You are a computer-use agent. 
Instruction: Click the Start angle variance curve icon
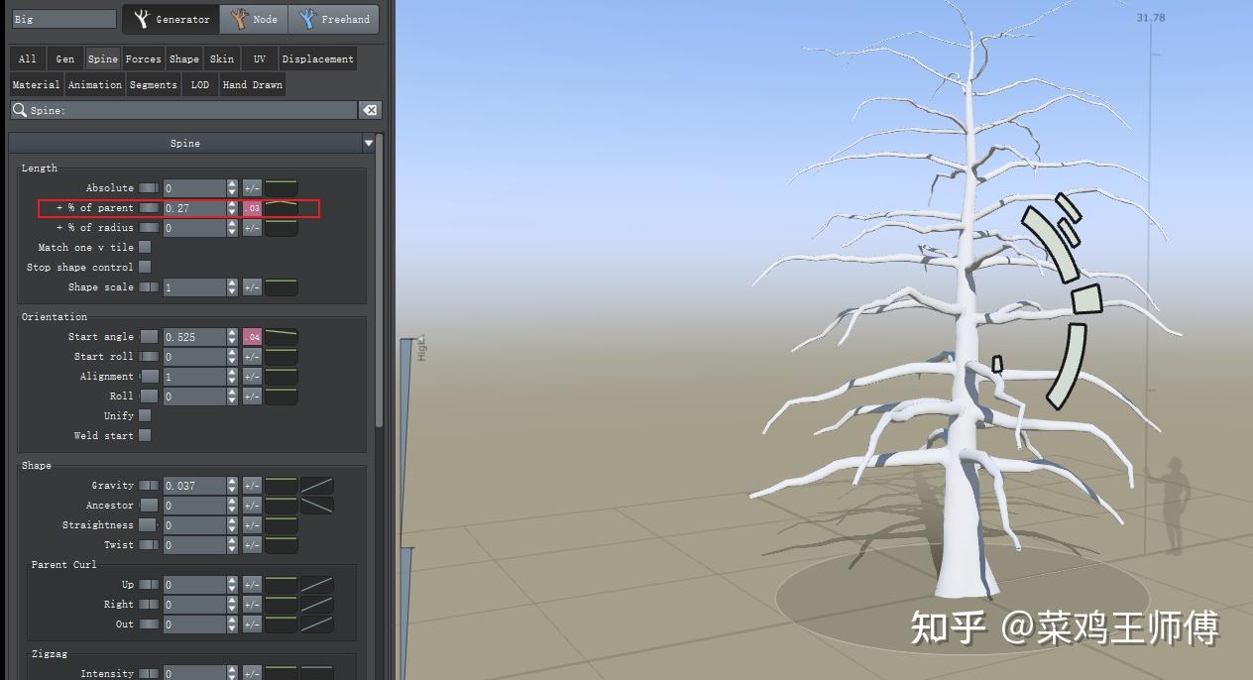pos(281,336)
